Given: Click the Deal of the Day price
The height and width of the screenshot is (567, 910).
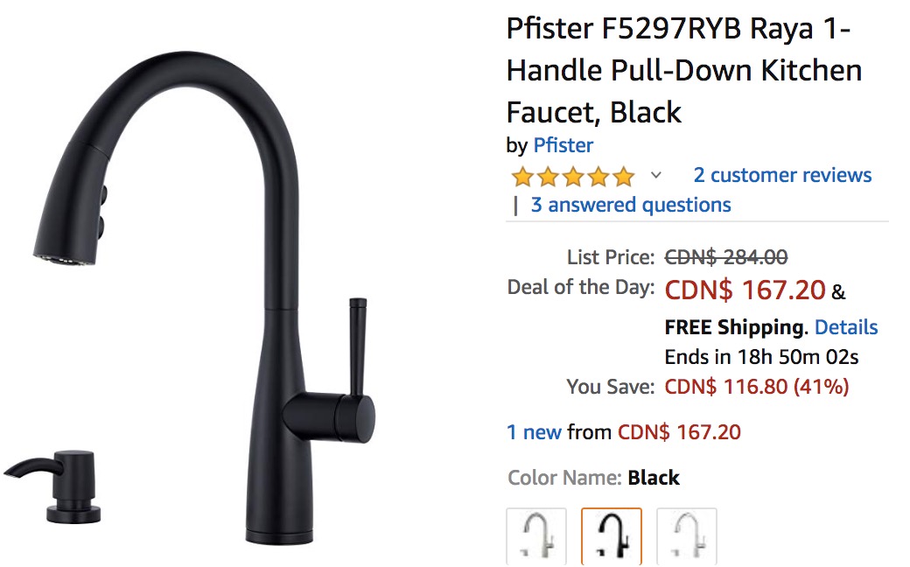Looking at the screenshot, I should (x=745, y=290).
